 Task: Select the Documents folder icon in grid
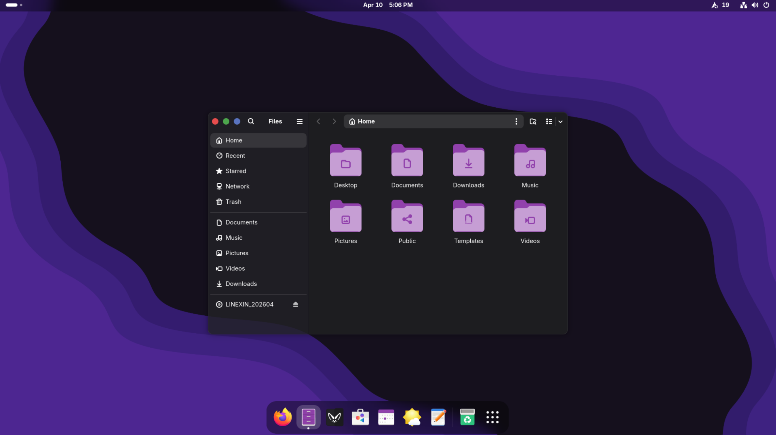pos(407,160)
